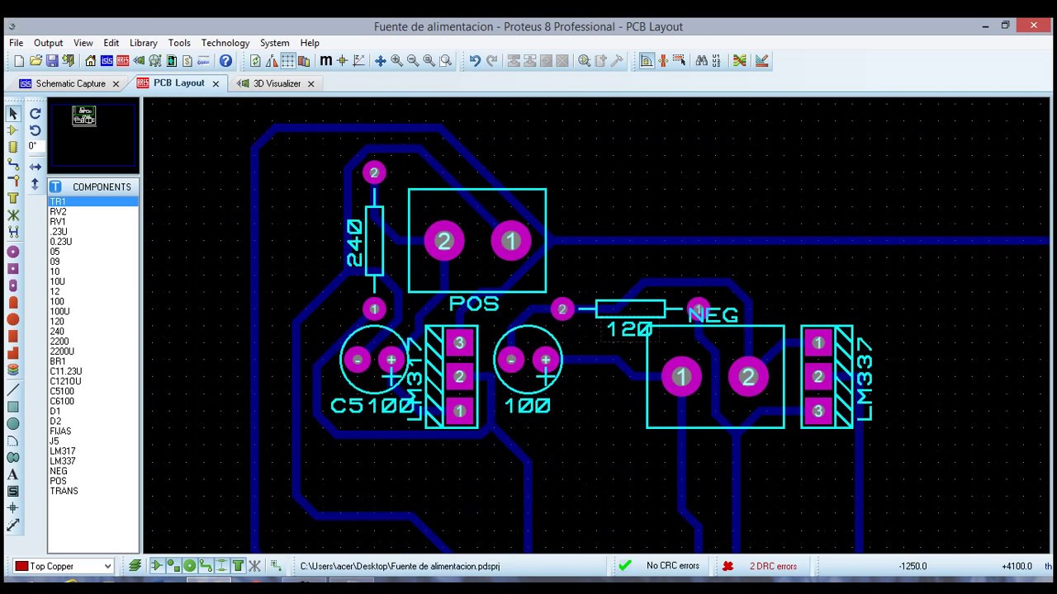Viewport: 1057px width, 594px height.
Task: Open the Output menu
Action: pyautogui.click(x=48, y=43)
